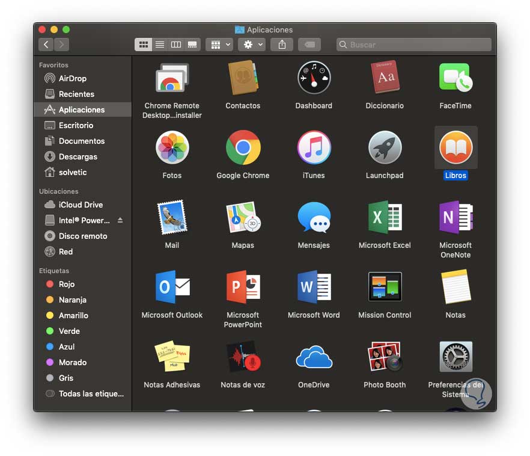
Task: Filter by the Verde tag
Action: tap(82, 331)
